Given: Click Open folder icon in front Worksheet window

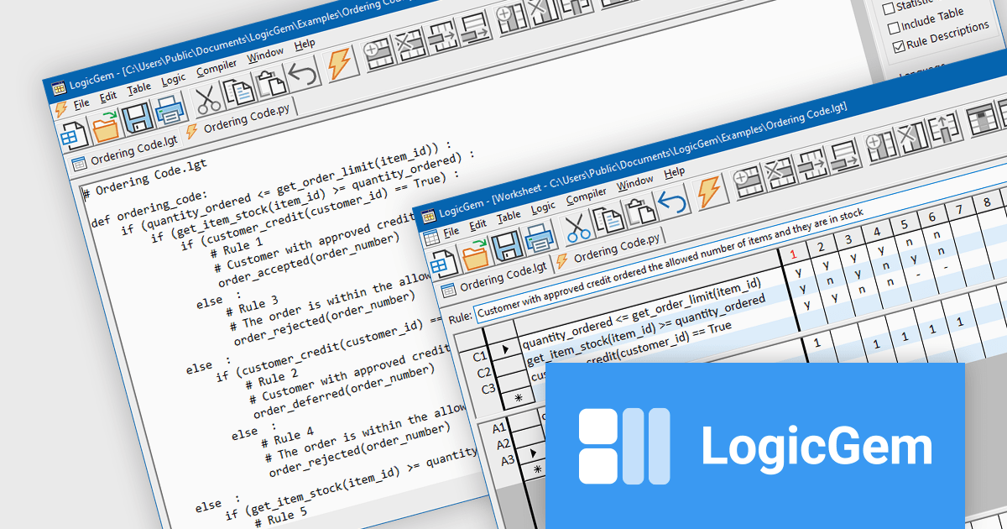Looking at the screenshot, I should point(476,256).
